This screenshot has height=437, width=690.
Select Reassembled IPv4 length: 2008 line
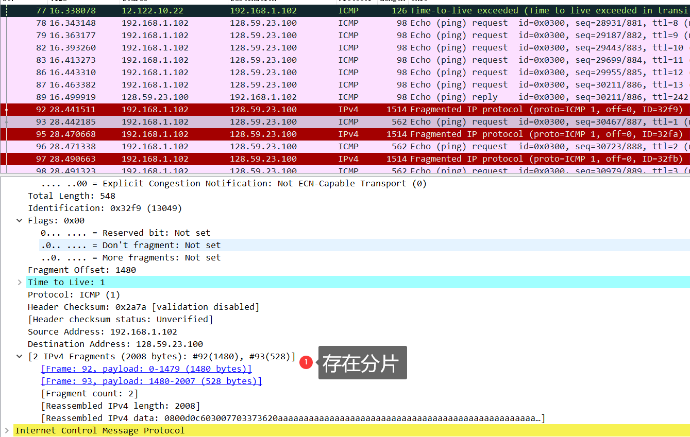click(121, 406)
